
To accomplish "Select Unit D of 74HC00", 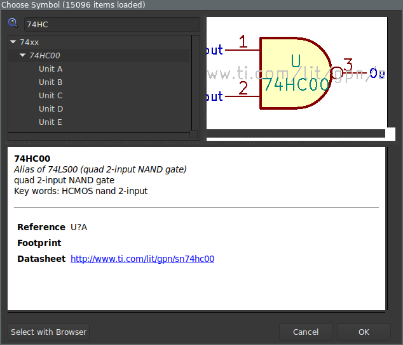I will (51, 108).
